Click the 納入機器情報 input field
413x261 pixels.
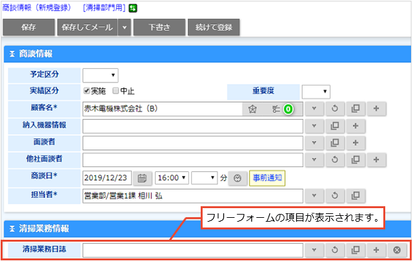pos(193,126)
